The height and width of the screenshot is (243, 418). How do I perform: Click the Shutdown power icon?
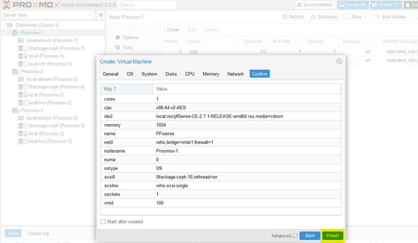coord(313,17)
